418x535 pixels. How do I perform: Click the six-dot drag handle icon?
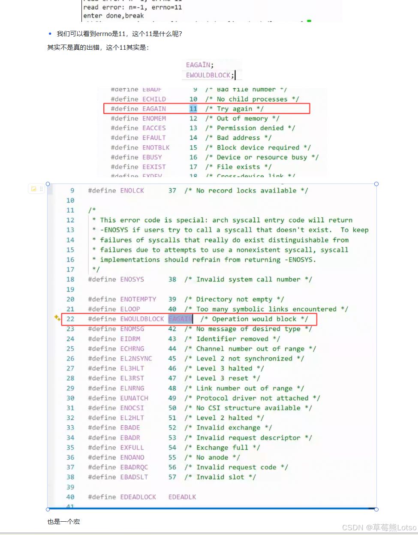41,189
